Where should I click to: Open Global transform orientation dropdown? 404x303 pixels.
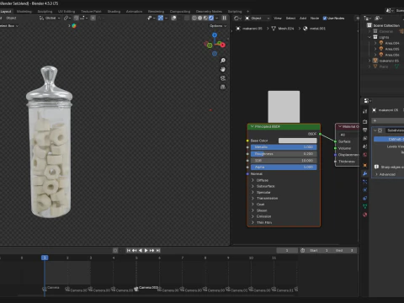click(50, 18)
